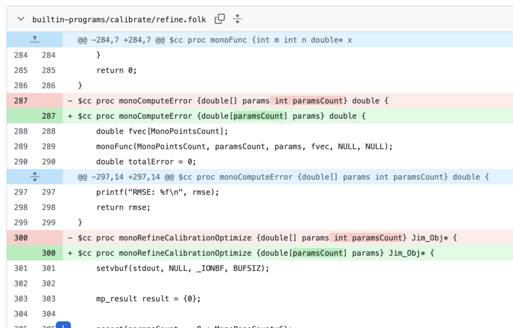Click line number 290 in left column
This screenshot has height=328, width=513.
point(21,161)
